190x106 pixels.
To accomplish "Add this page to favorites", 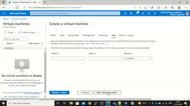I will (145, 7).
